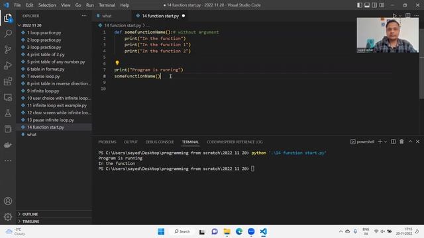
Task: Open the View menu
Action: point(66,5)
